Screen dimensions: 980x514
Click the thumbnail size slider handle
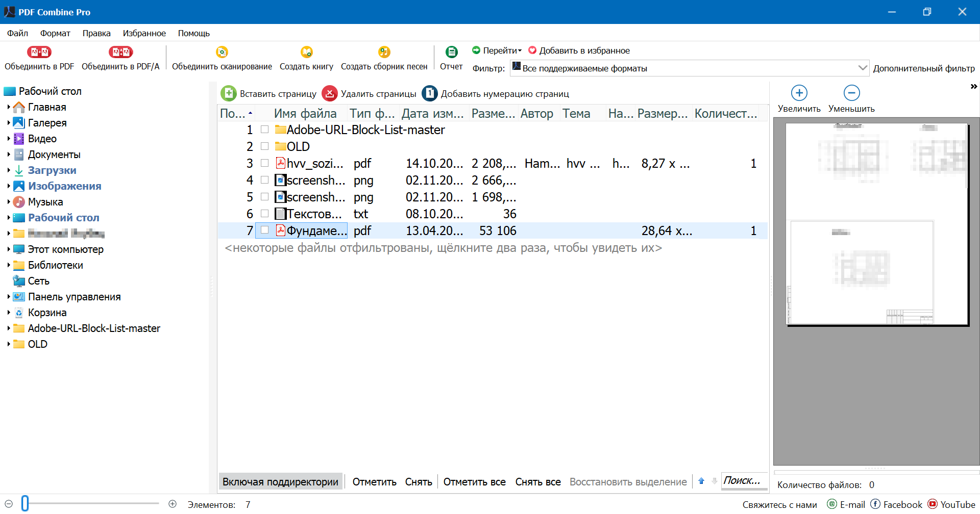pos(25,503)
